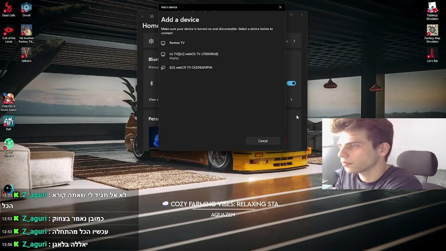Close the Settings window behind dialog
The height and width of the screenshot is (251, 446).
(x=302, y=15)
